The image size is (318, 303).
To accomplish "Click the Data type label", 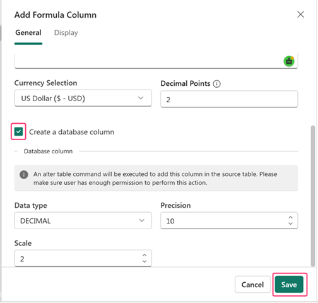I will point(31,205).
